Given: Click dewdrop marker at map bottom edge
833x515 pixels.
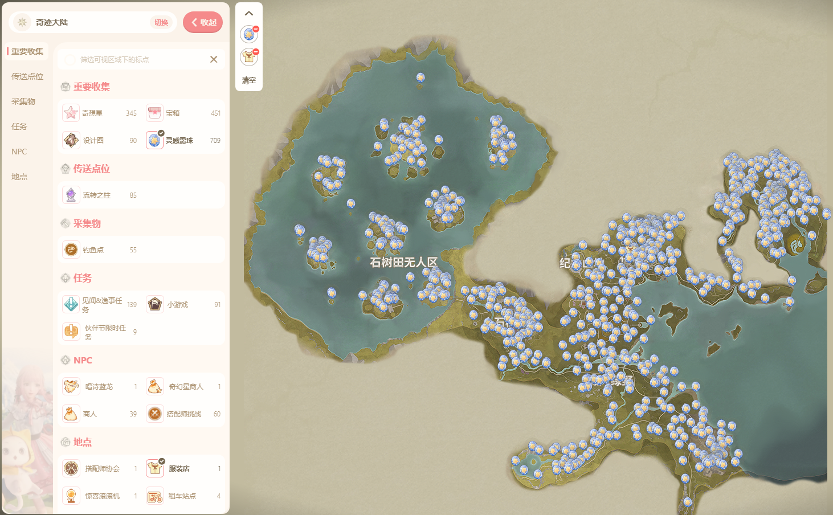Looking at the screenshot, I should point(688,502).
